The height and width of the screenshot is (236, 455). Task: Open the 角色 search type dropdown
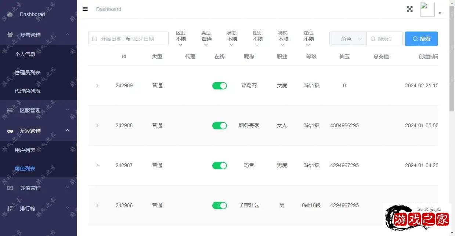click(348, 39)
